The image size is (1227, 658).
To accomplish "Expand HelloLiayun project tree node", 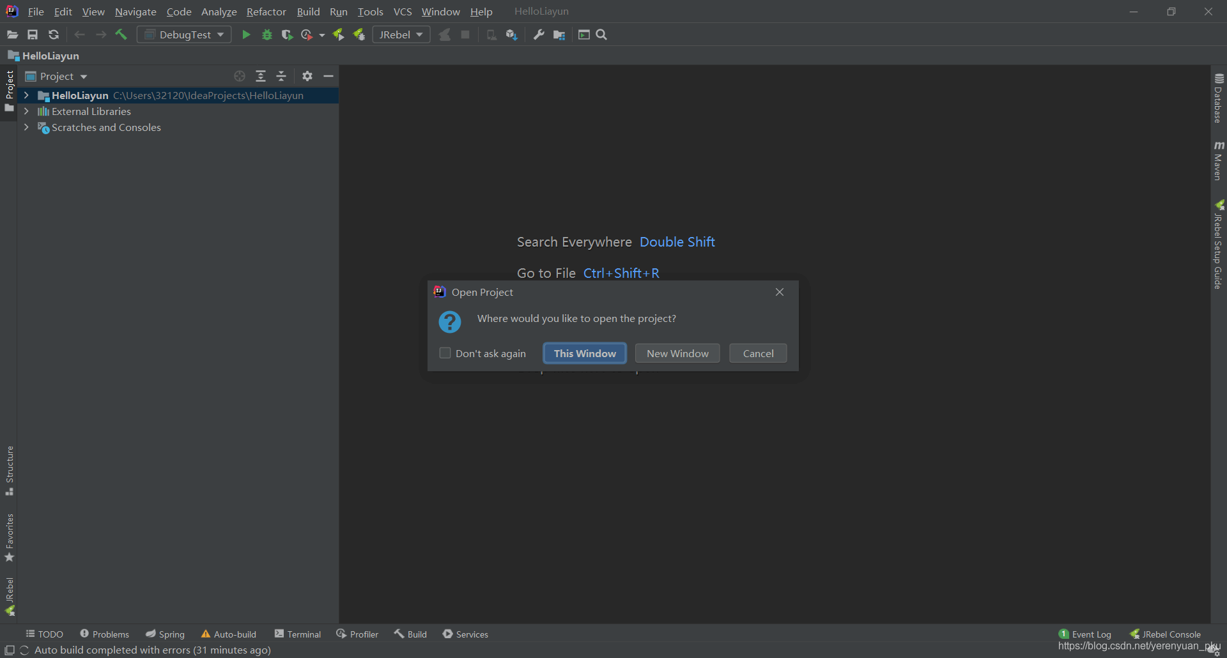I will (x=26, y=95).
